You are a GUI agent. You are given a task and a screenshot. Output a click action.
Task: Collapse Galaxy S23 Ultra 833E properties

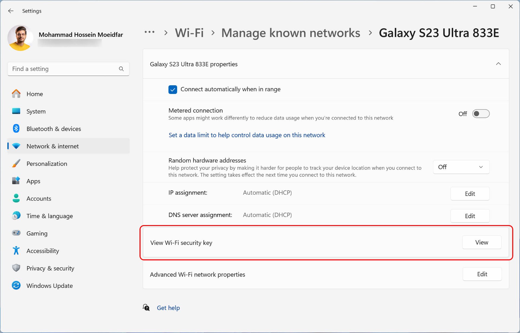(x=498, y=64)
